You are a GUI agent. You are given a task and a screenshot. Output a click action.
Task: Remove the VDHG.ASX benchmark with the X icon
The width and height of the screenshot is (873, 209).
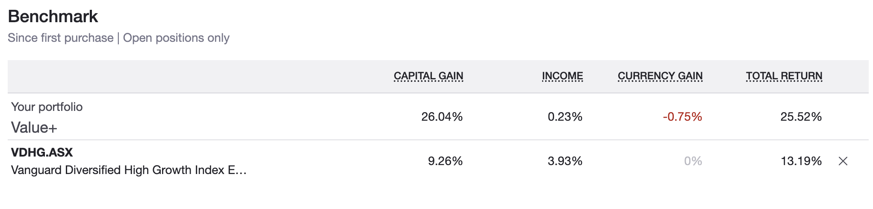pyautogui.click(x=843, y=161)
